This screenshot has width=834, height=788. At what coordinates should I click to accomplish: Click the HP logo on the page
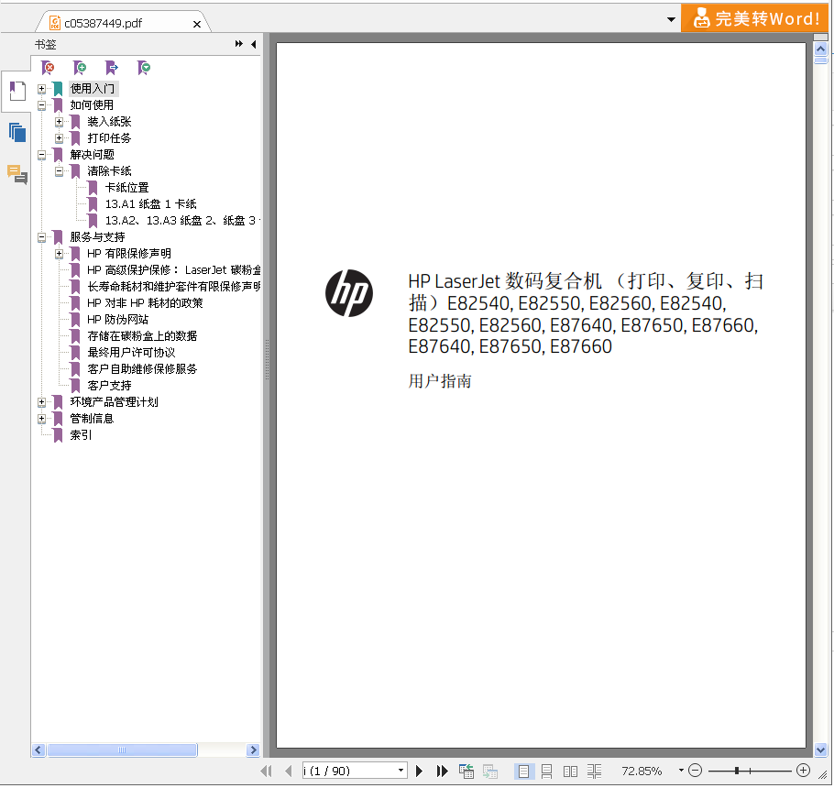pyautogui.click(x=349, y=293)
